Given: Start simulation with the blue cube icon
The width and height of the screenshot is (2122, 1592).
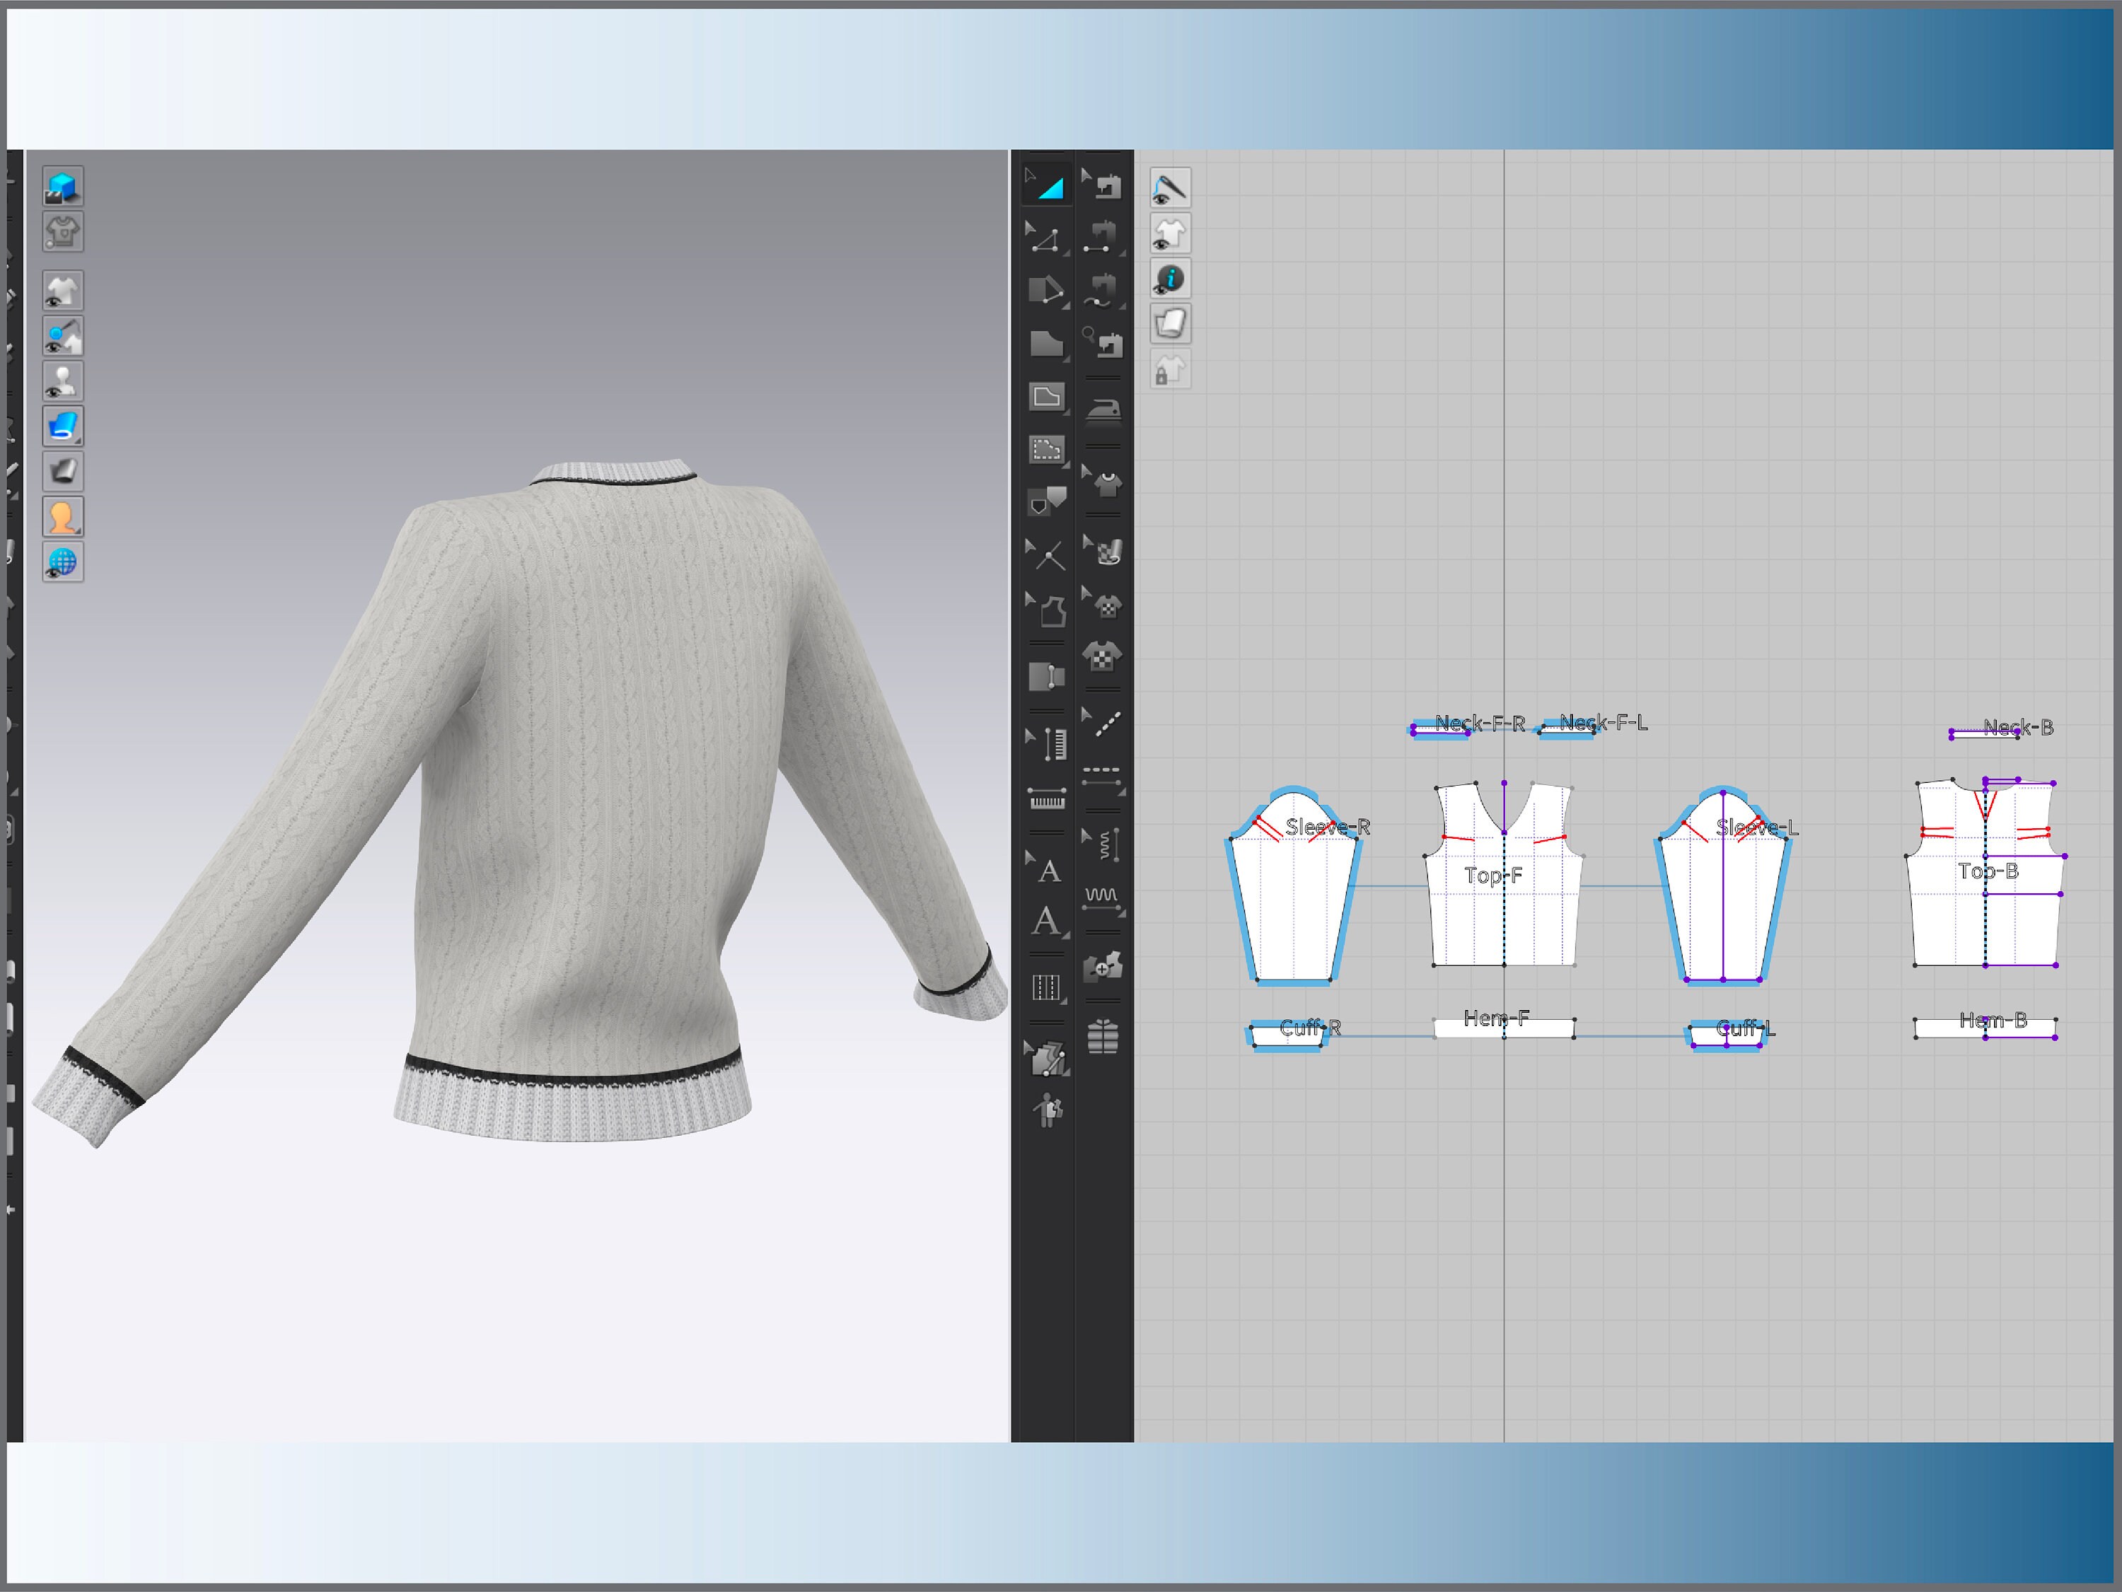Looking at the screenshot, I should coord(62,186).
